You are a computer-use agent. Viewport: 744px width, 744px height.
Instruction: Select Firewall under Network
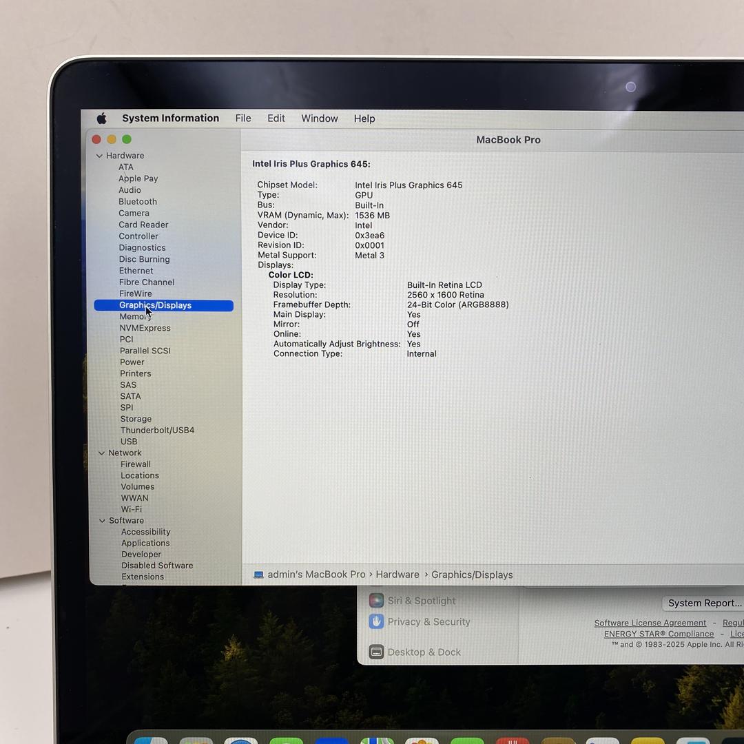(136, 464)
